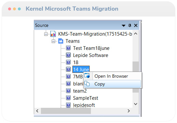Click the team icon beside 18
The height and width of the screenshot is (123, 177).
point(68,62)
